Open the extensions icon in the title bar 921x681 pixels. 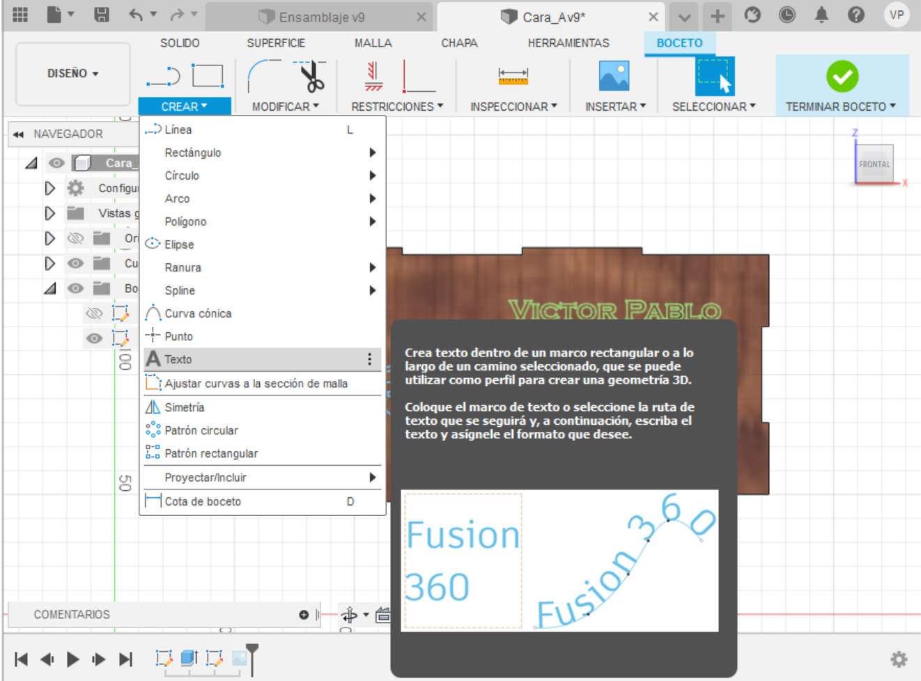pyautogui.click(x=752, y=15)
